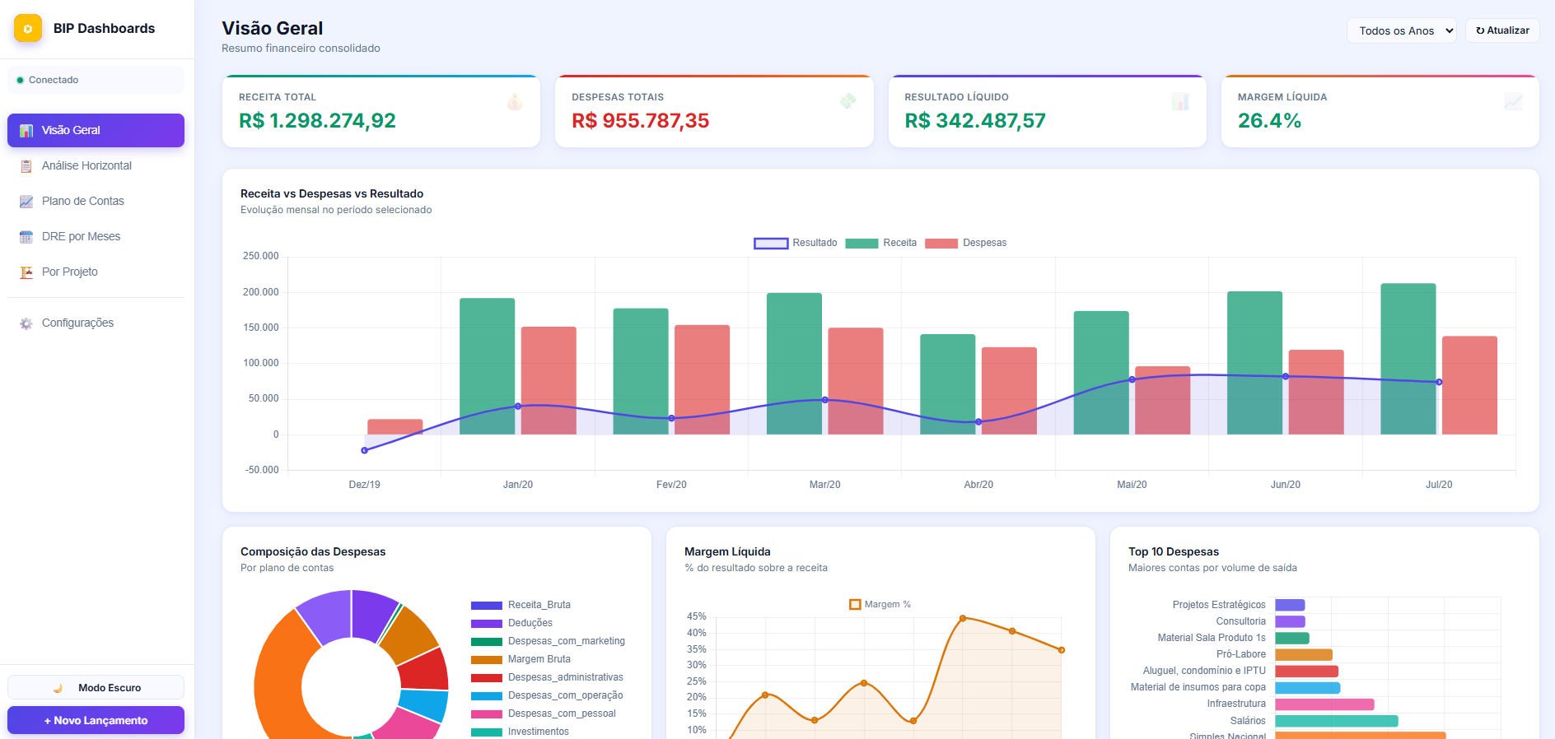Toggle Despesas_com_marketing legend swatch
This screenshot has height=739, width=1555.
487,642
